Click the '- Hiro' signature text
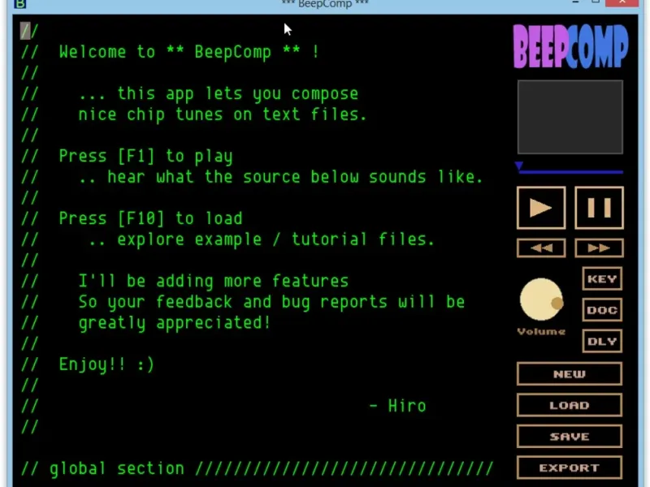 click(397, 406)
